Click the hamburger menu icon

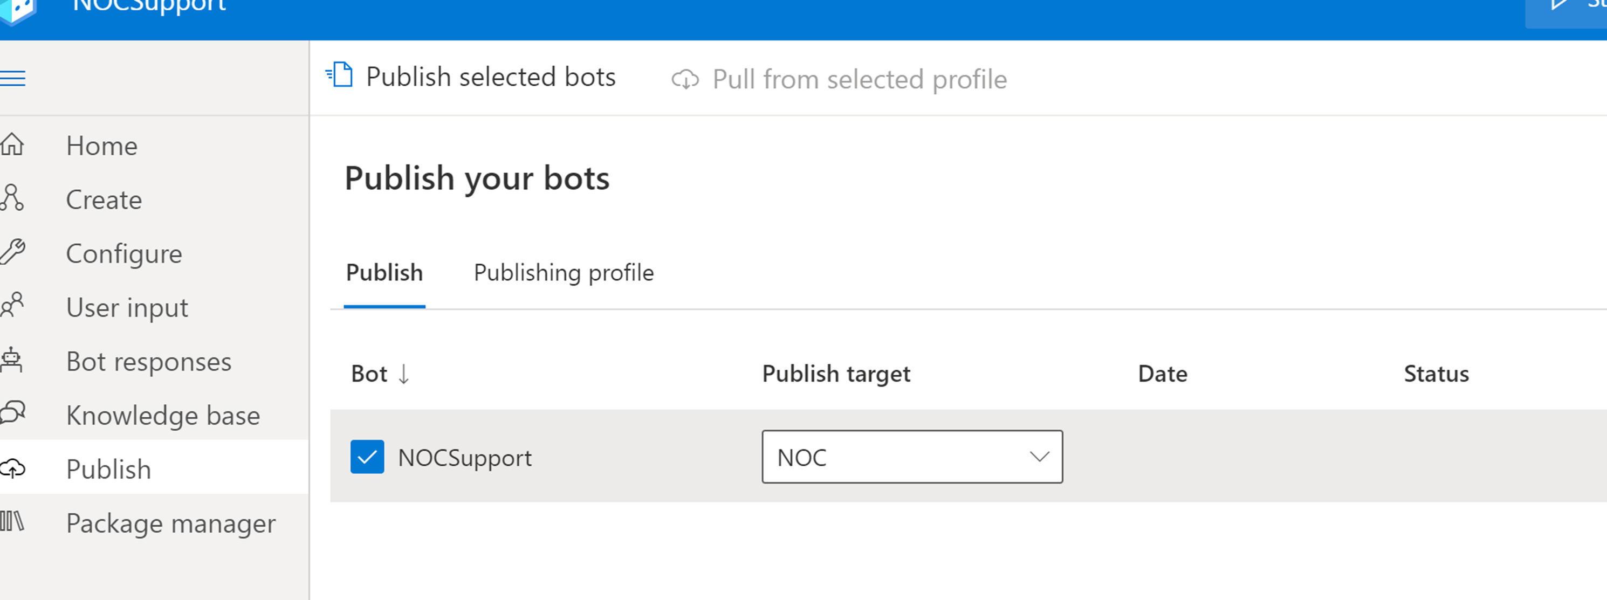coord(12,79)
